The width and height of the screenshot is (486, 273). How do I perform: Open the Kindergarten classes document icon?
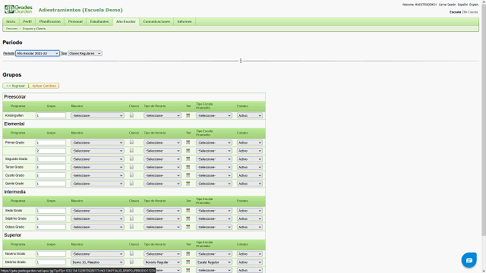(x=131, y=115)
